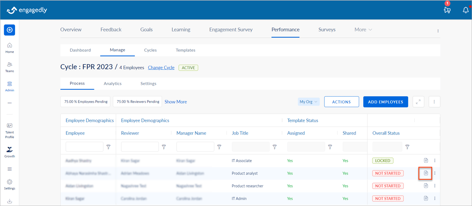Open Teams from the sidebar
Viewport: 472px width, 206px height.
coord(10,67)
